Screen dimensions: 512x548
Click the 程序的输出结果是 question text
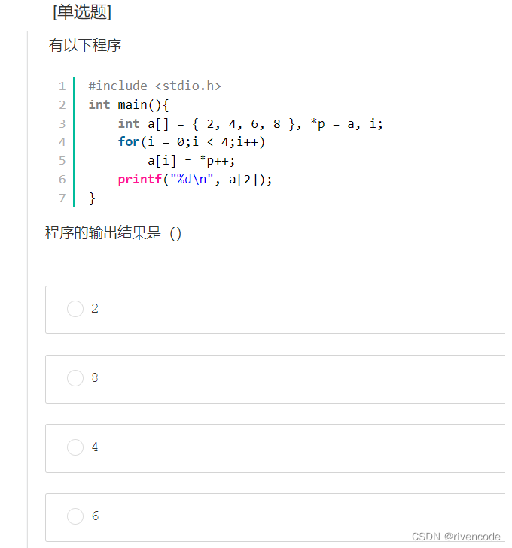click(x=103, y=233)
